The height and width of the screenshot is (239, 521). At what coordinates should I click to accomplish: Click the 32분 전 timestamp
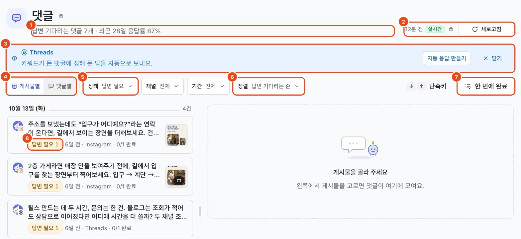coord(413,29)
